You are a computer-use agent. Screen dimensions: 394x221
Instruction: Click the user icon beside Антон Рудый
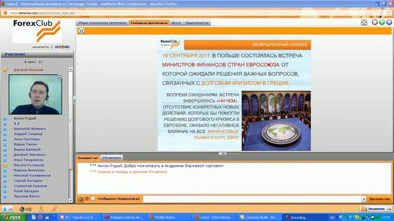pos(5,118)
